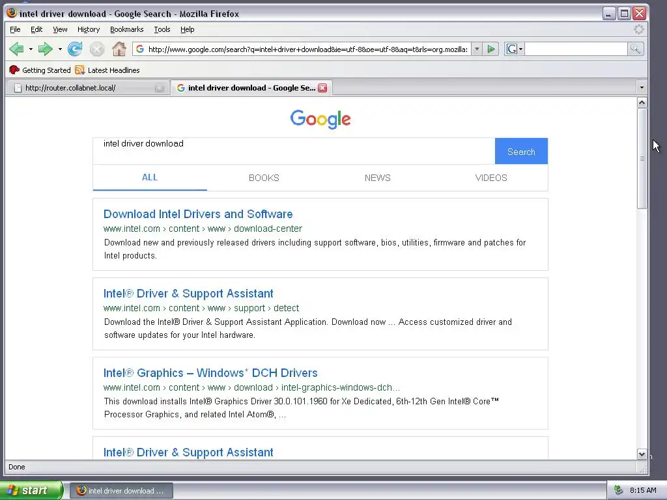Open the Windows Start button
The image size is (667, 500).
[x=31, y=490]
